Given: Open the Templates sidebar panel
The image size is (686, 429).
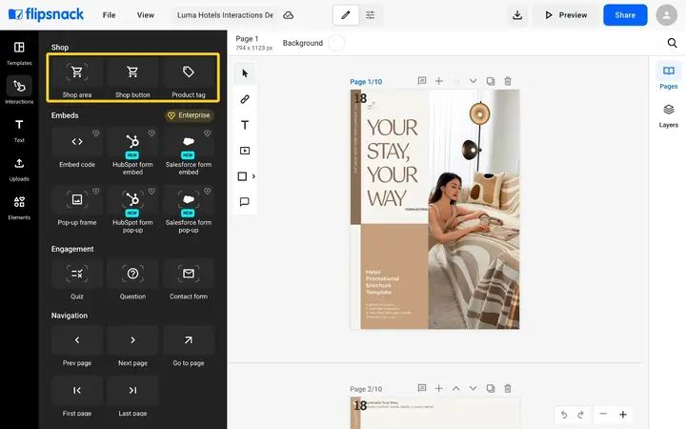Looking at the screenshot, I should (19, 53).
